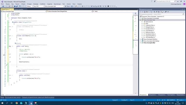Open the Файл (File) menu

(x=2, y=4)
